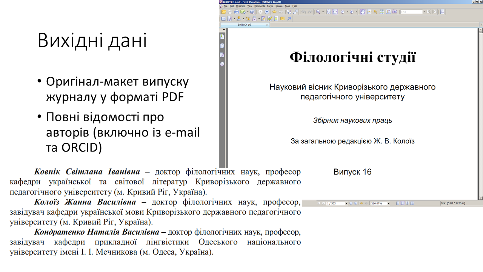Click the Zoom Out minus button
The width and height of the screenshot is (483, 272).
point(343,12)
